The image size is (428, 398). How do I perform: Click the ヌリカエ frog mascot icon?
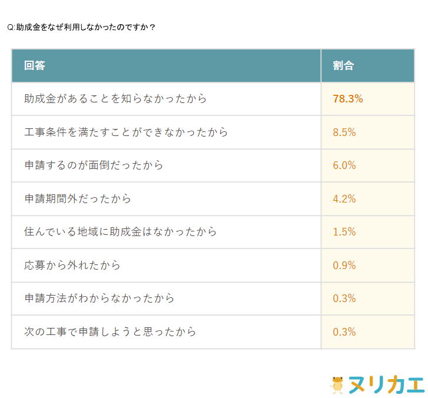coord(337,384)
